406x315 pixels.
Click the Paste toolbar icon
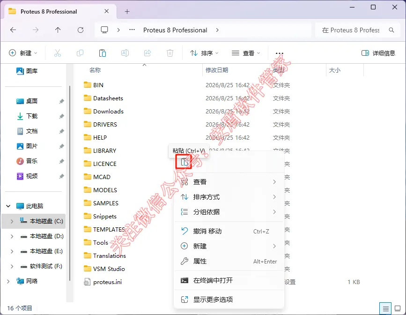[x=103, y=53]
